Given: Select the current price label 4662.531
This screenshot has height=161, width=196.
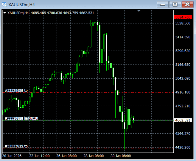Looking at the screenshot, I should 183,120.
